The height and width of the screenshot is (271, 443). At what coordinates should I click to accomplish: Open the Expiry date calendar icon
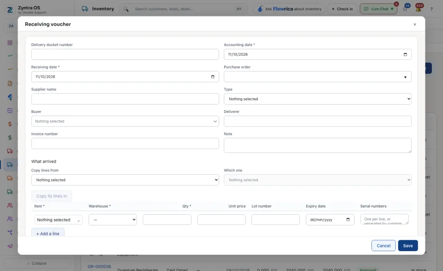348,220
